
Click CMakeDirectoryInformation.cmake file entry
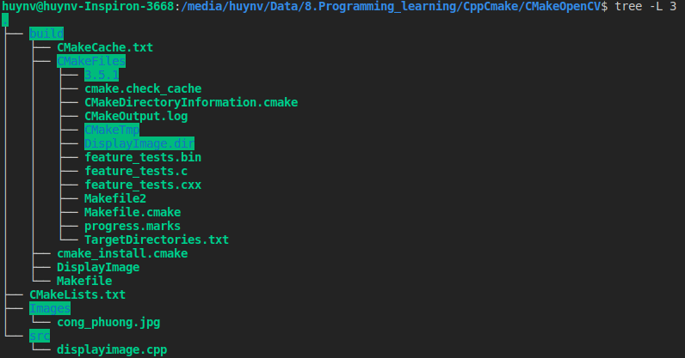pyautogui.click(x=191, y=102)
